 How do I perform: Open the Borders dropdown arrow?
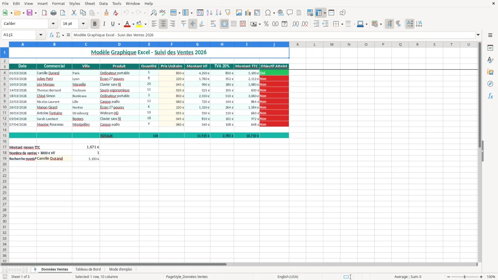(342, 24)
